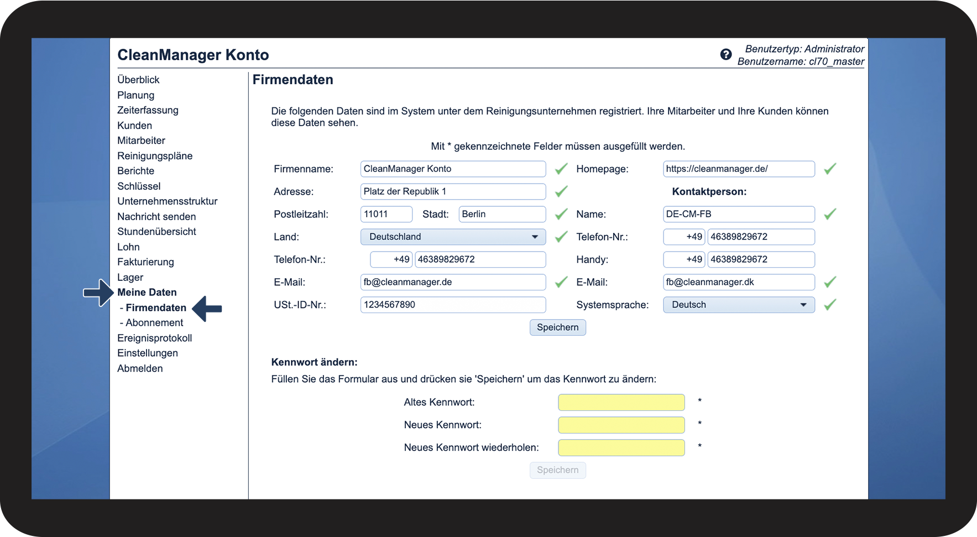Click green checkmark beside Homepage field

tap(829, 169)
